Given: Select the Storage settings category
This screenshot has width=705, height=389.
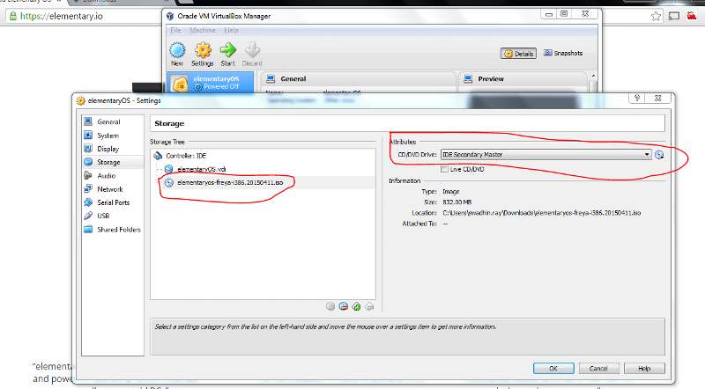Looking at the screenshot, I should 113,162.
